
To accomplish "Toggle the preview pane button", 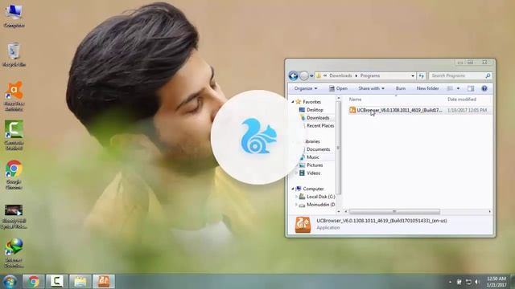I will [471, 88].
